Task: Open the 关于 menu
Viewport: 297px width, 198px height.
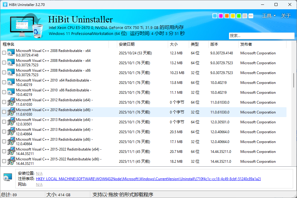Action: point(286,16)
